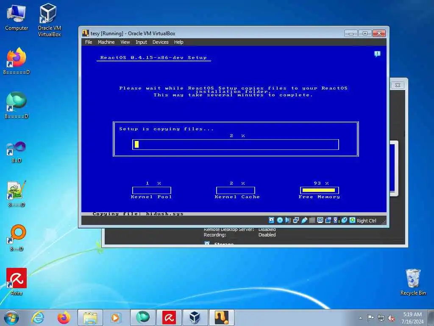Viewport: 434px width, 326px height.
Task: Open the Devices menu
Action: tap(160, 42)
